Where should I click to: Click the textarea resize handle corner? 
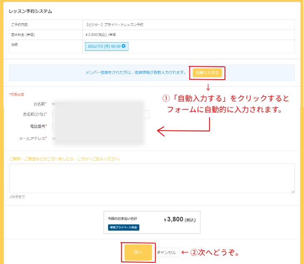click(x=293, y=191)
